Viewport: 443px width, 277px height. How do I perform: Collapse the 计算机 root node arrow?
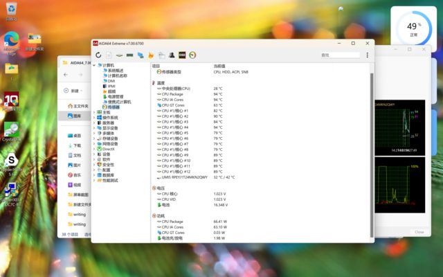click(94, 65)
